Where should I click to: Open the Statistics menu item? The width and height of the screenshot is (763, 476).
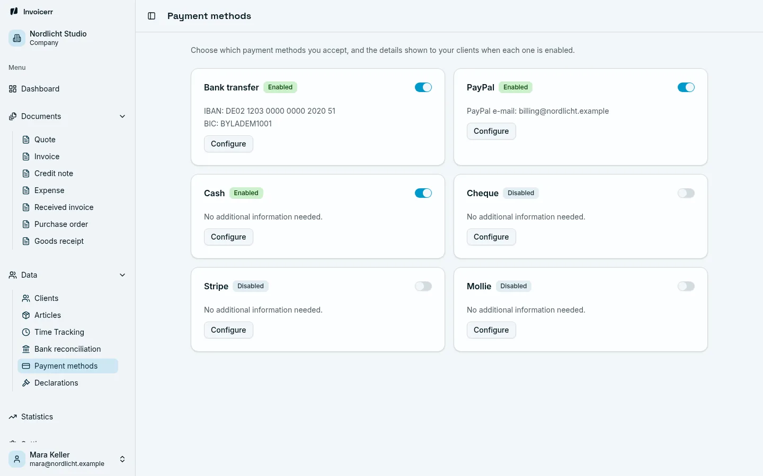point(68,417)
